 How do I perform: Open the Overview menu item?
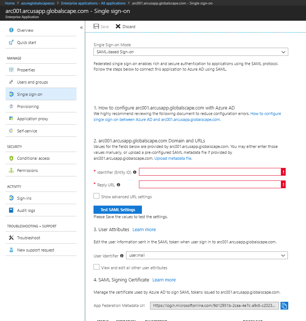coord(41,30)
